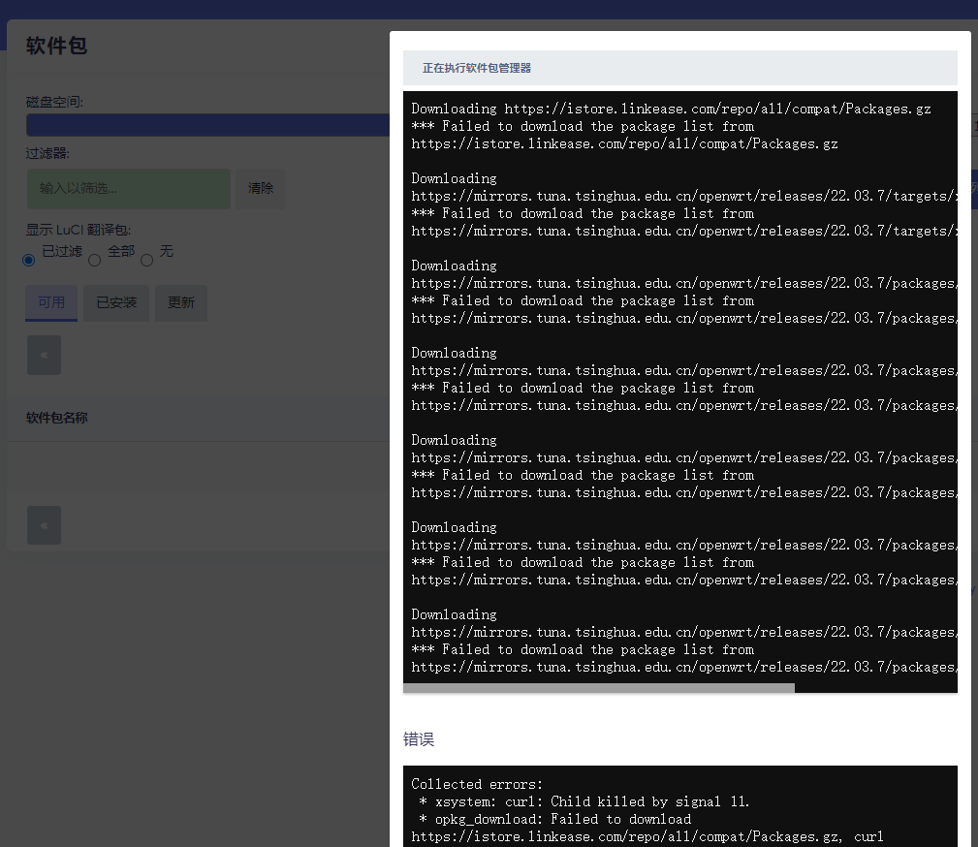Click the 显示 LuCI 翻译包 label
The width and height of the screenshot is (978, 847).
click(x=78, y=230)
